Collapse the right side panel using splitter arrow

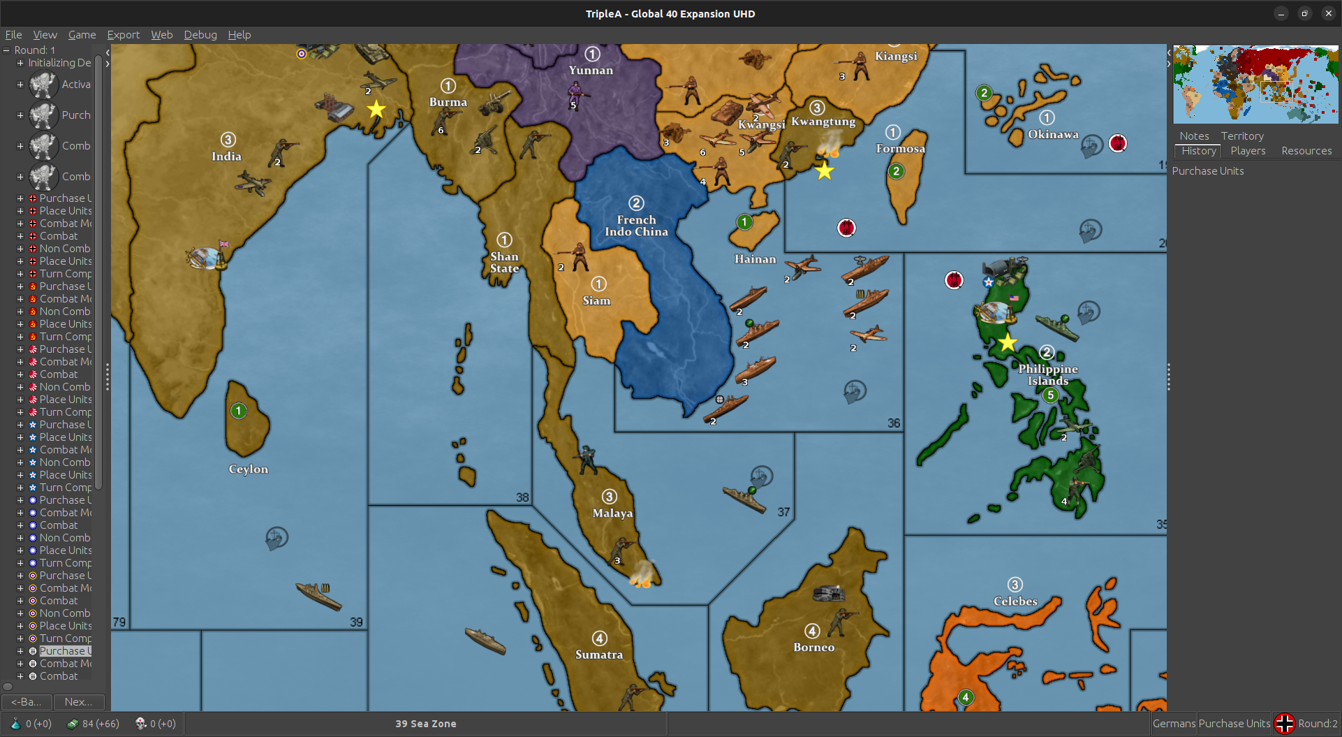[x=1169, y=64]
